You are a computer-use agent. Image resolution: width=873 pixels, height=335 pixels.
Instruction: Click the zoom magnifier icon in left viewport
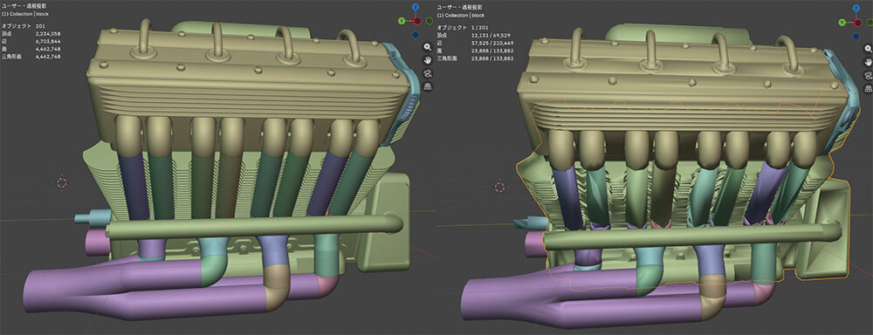point(428,47)
